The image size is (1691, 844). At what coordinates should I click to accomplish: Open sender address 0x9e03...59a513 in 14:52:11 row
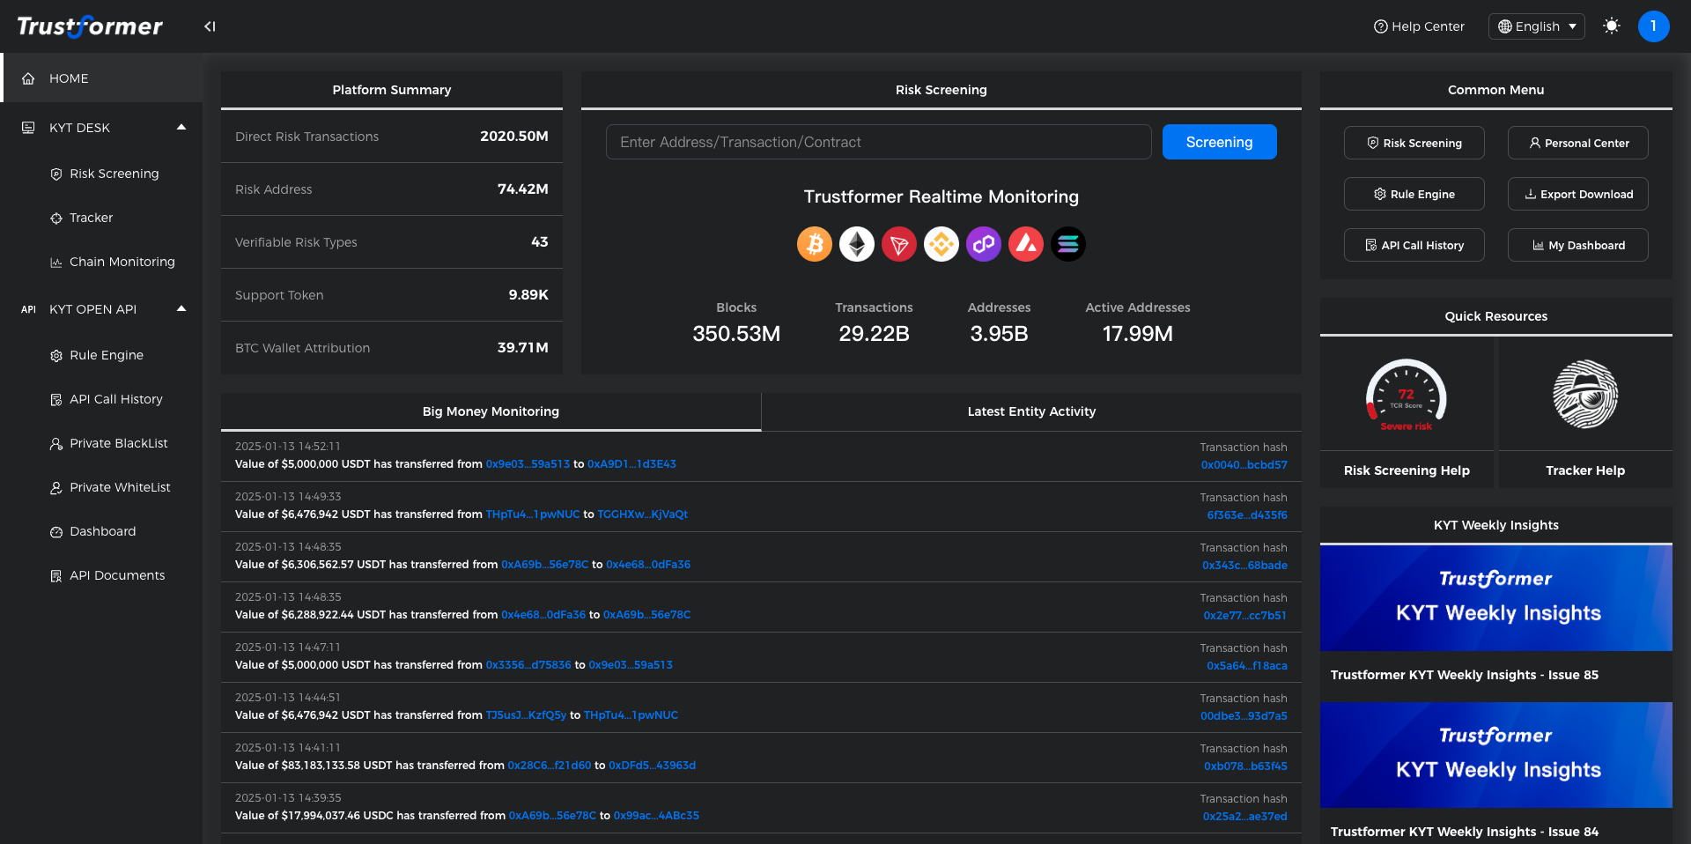point(528,464)
